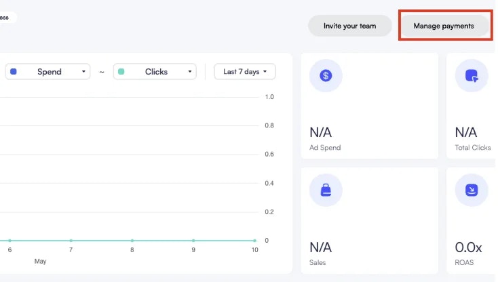Click the ROAS download-arrow icon
498x282 pixels.
point(472,190)
